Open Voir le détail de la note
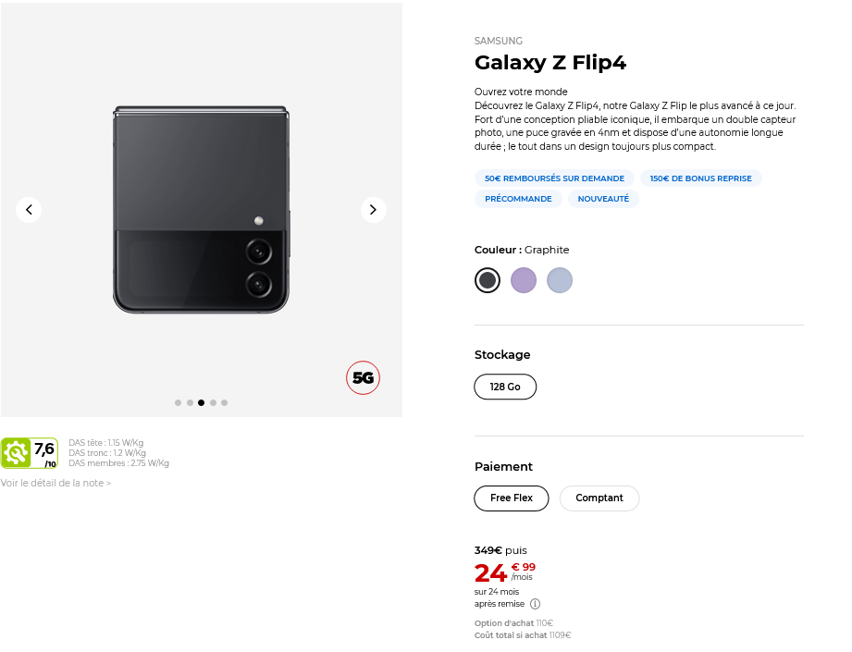Viewport: 852px width, 652px height. (x=56, y=483)
